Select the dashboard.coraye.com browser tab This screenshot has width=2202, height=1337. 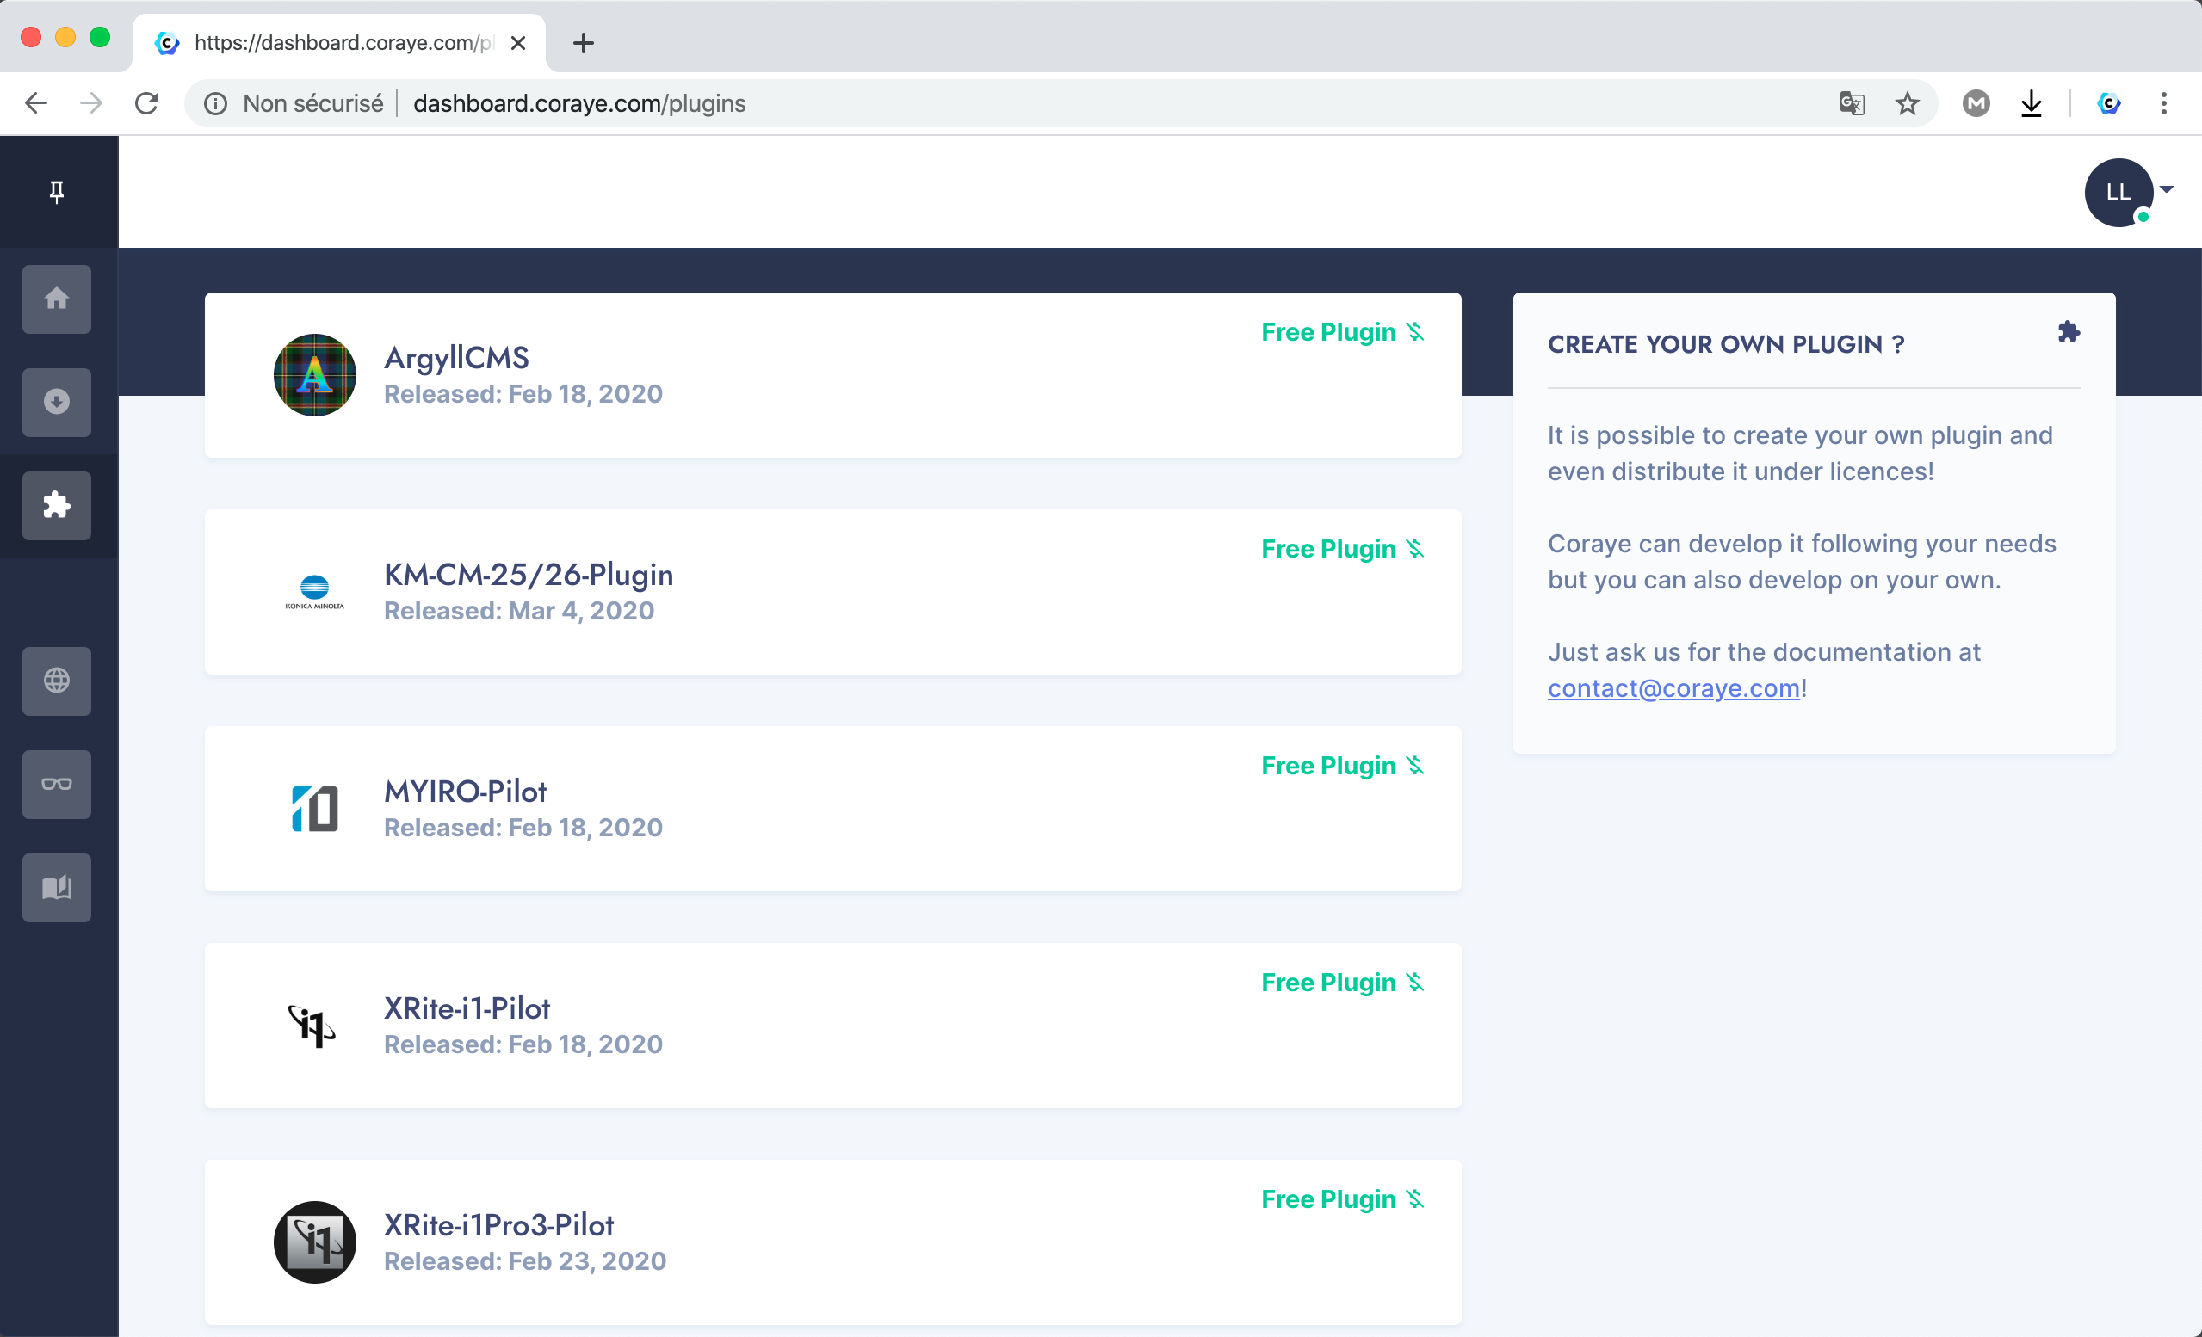click(339, 43)
